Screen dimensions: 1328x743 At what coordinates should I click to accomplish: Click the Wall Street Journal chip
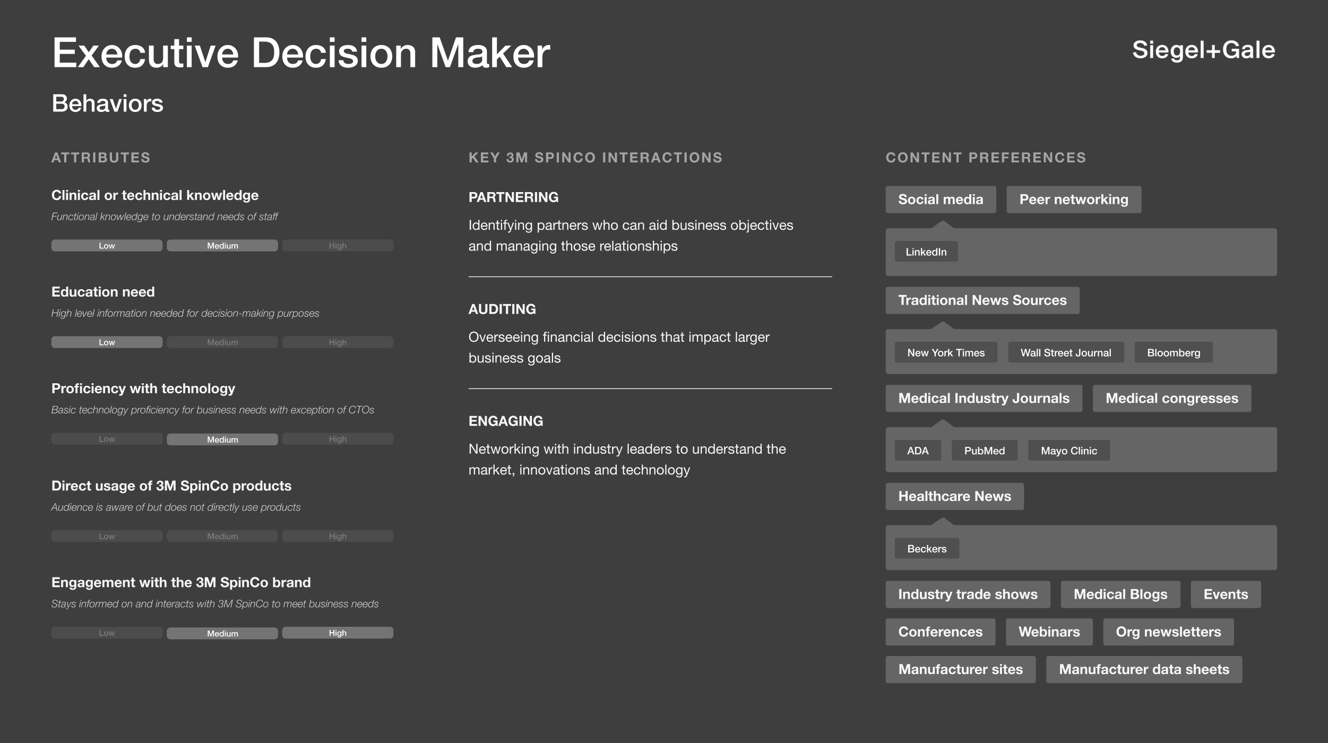coord(1065,352)
